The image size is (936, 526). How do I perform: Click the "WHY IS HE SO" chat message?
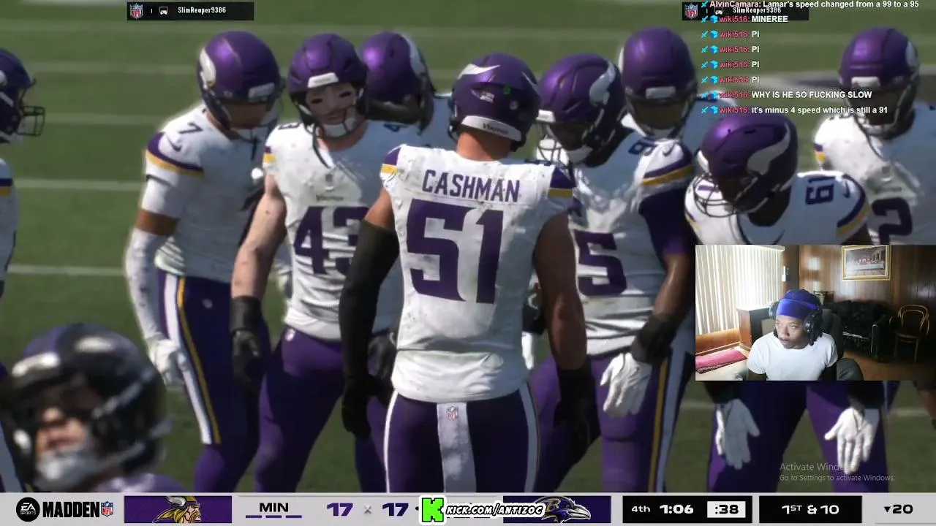click(811, 95)
